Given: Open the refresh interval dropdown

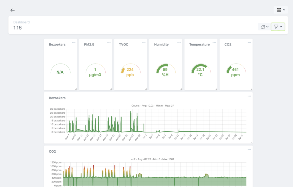Looking at the screenshot, I should click(x=265, y=27).
